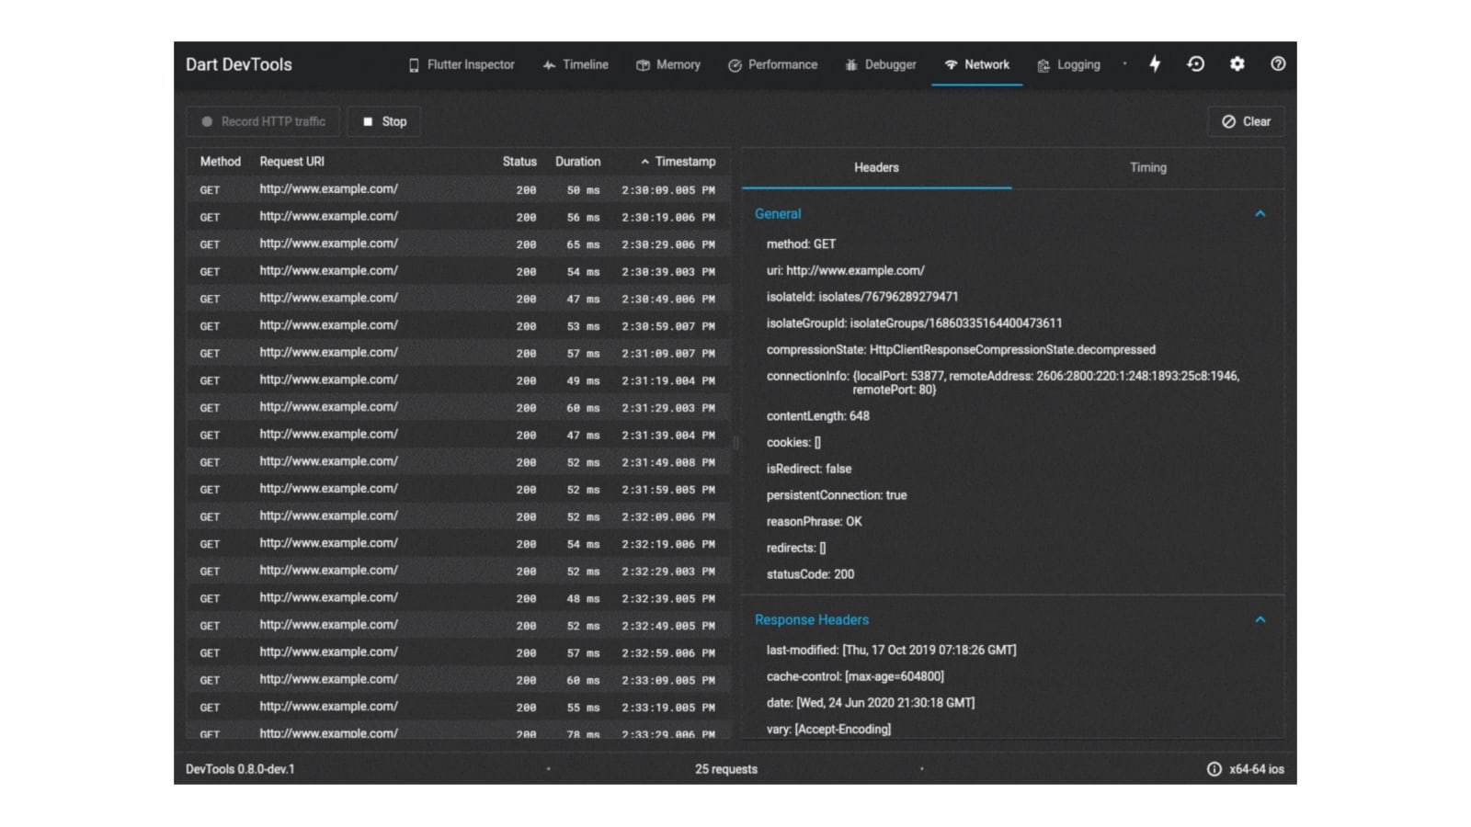Select the request at 2:30:09.005 PM
This screenshot has width=1471, height=827.
(459, 189)
